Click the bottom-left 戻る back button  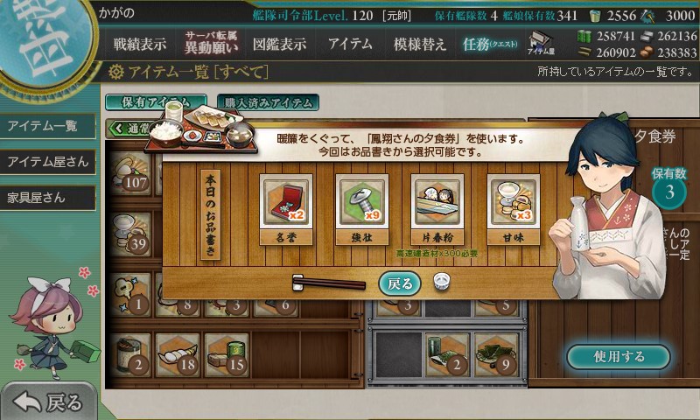point(48,402)
